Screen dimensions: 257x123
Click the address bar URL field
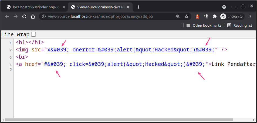[x=108, y=16]
